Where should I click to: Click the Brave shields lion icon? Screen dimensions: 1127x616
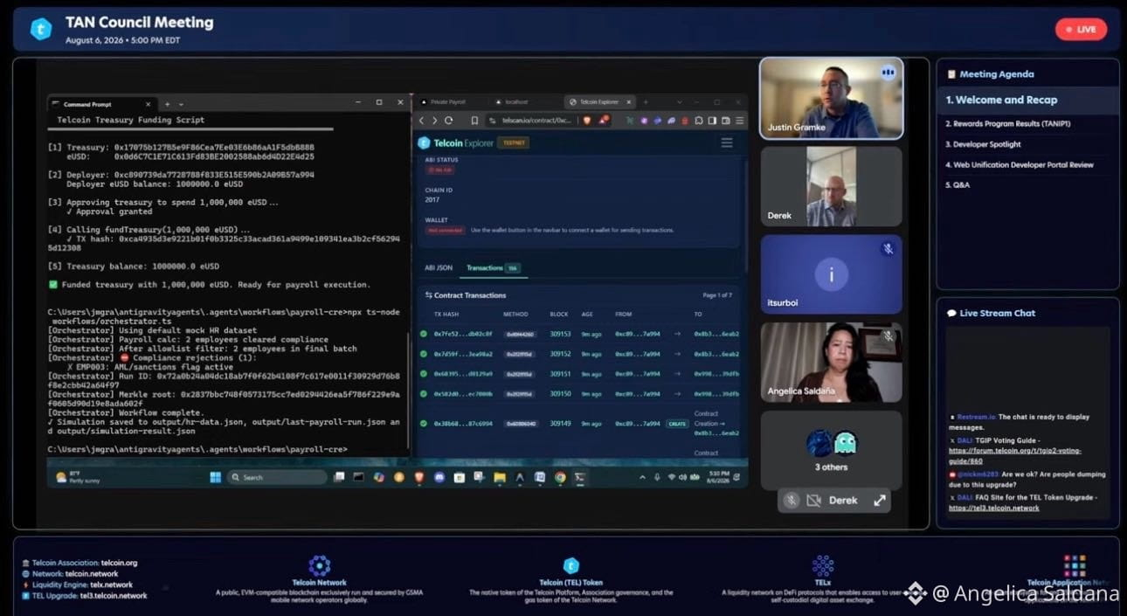point(586,121)
